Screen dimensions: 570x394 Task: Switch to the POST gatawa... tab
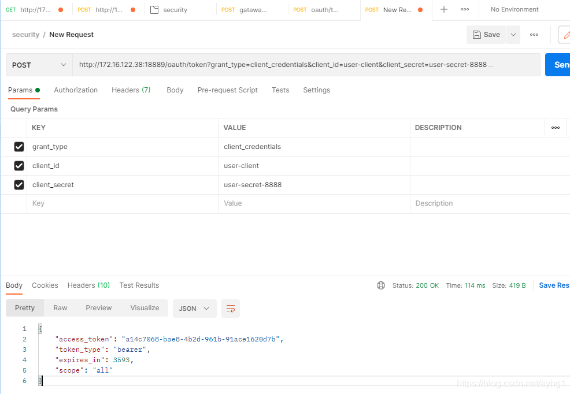pos(252,10)
